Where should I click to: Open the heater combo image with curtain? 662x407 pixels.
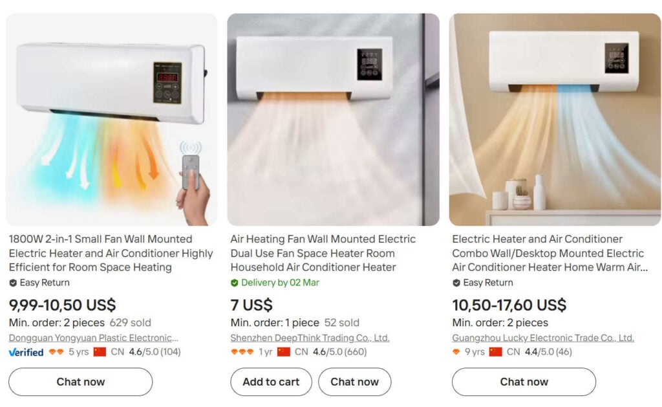point(555,120)
